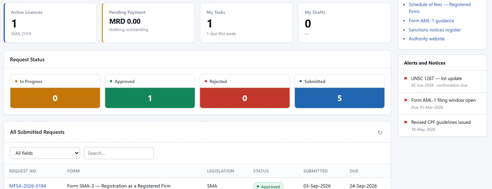Click the Approved status badge in the first row
492x189 pixels.
click(268, 186)
